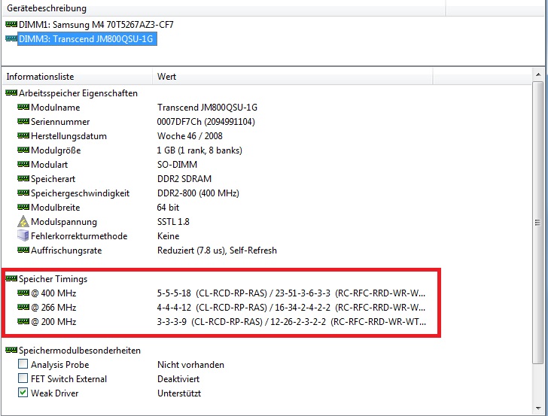Click the Seriennummer row icon
Image resolution: width=548 pixels, height=416 pixels.
tap(23, 122)
